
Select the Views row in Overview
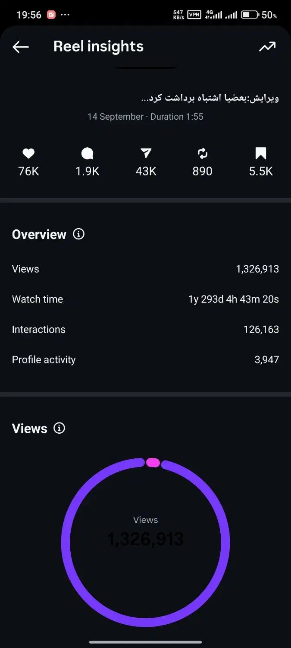coord(145,269)
